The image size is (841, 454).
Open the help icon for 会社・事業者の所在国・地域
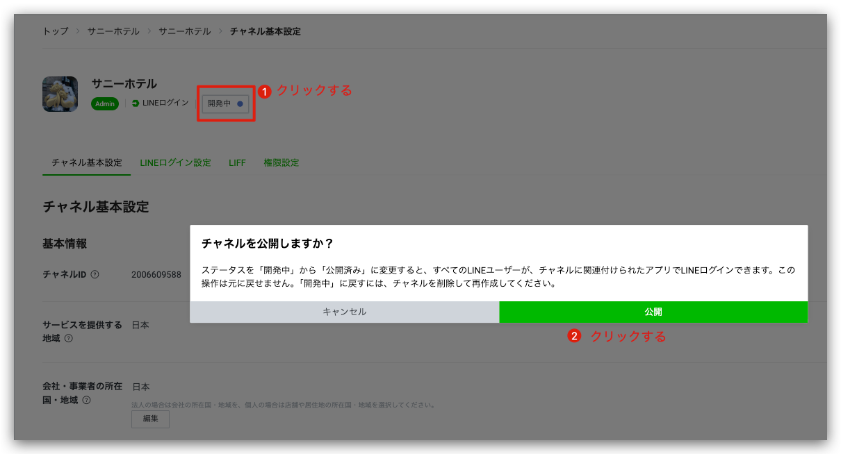(x=86, y=401)
